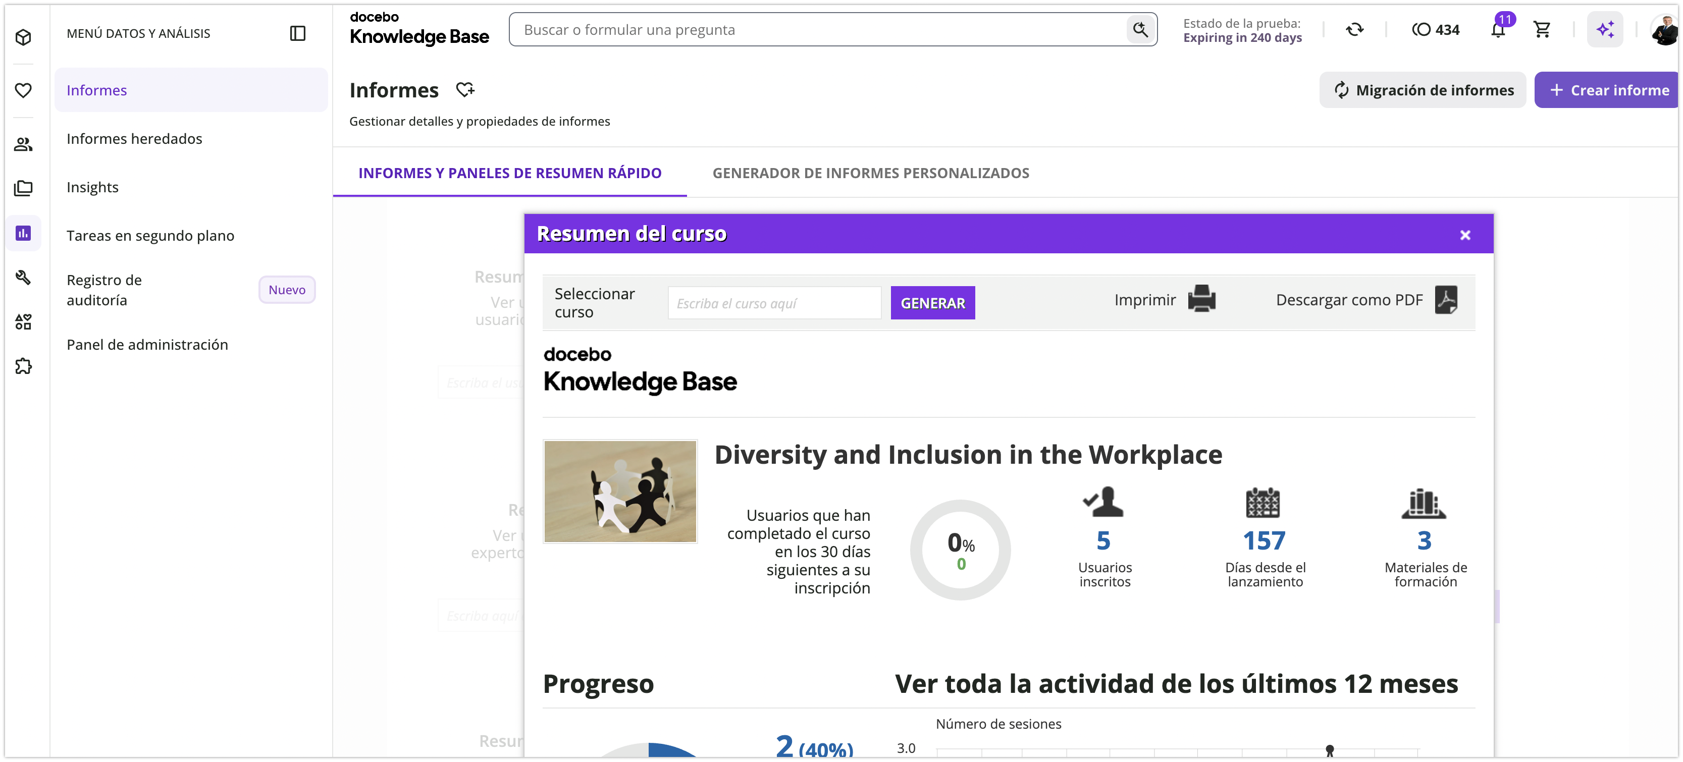Click the GENERAR button
Image resolution: width=1683 pixels, height=762 pixels.
932,303
